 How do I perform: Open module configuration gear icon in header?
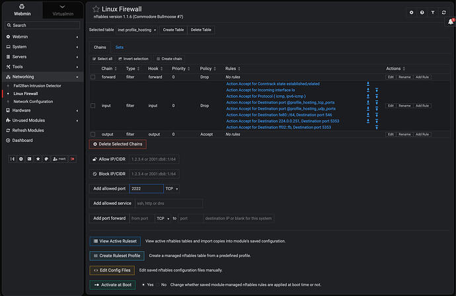(x=411, y=13)
